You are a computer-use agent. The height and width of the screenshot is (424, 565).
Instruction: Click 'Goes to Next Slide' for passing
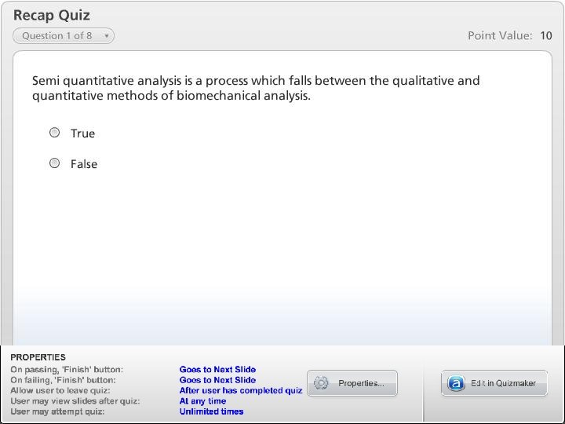(x=217, y=369)
